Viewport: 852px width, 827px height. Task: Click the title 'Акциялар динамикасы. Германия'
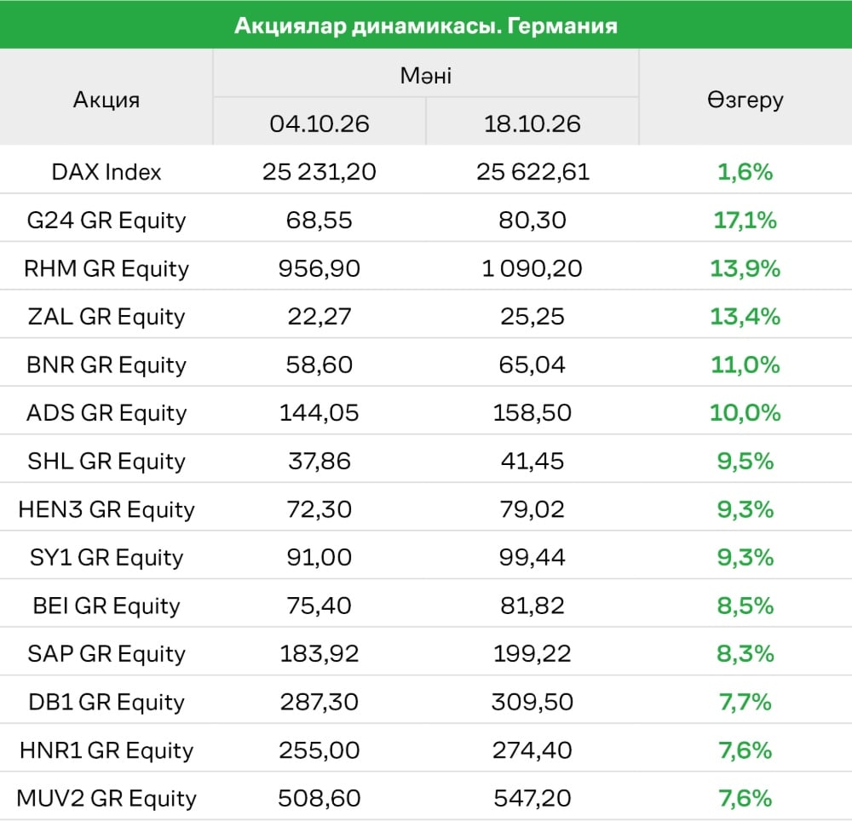[426, 26]
